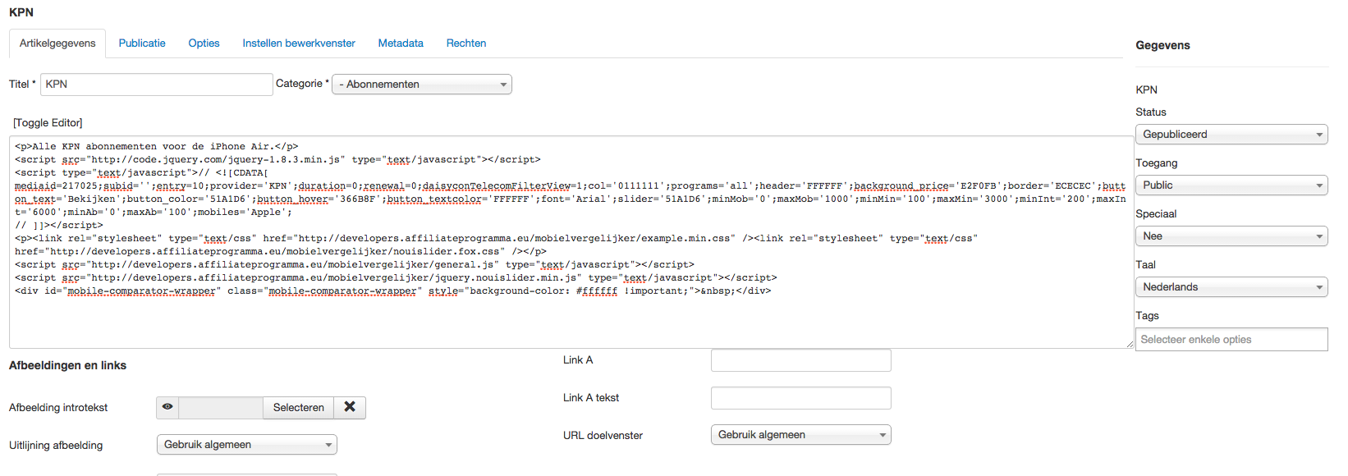Click the Link A tekst input field
Viewport: 1348px width, 476px height.
pos(801,398)
